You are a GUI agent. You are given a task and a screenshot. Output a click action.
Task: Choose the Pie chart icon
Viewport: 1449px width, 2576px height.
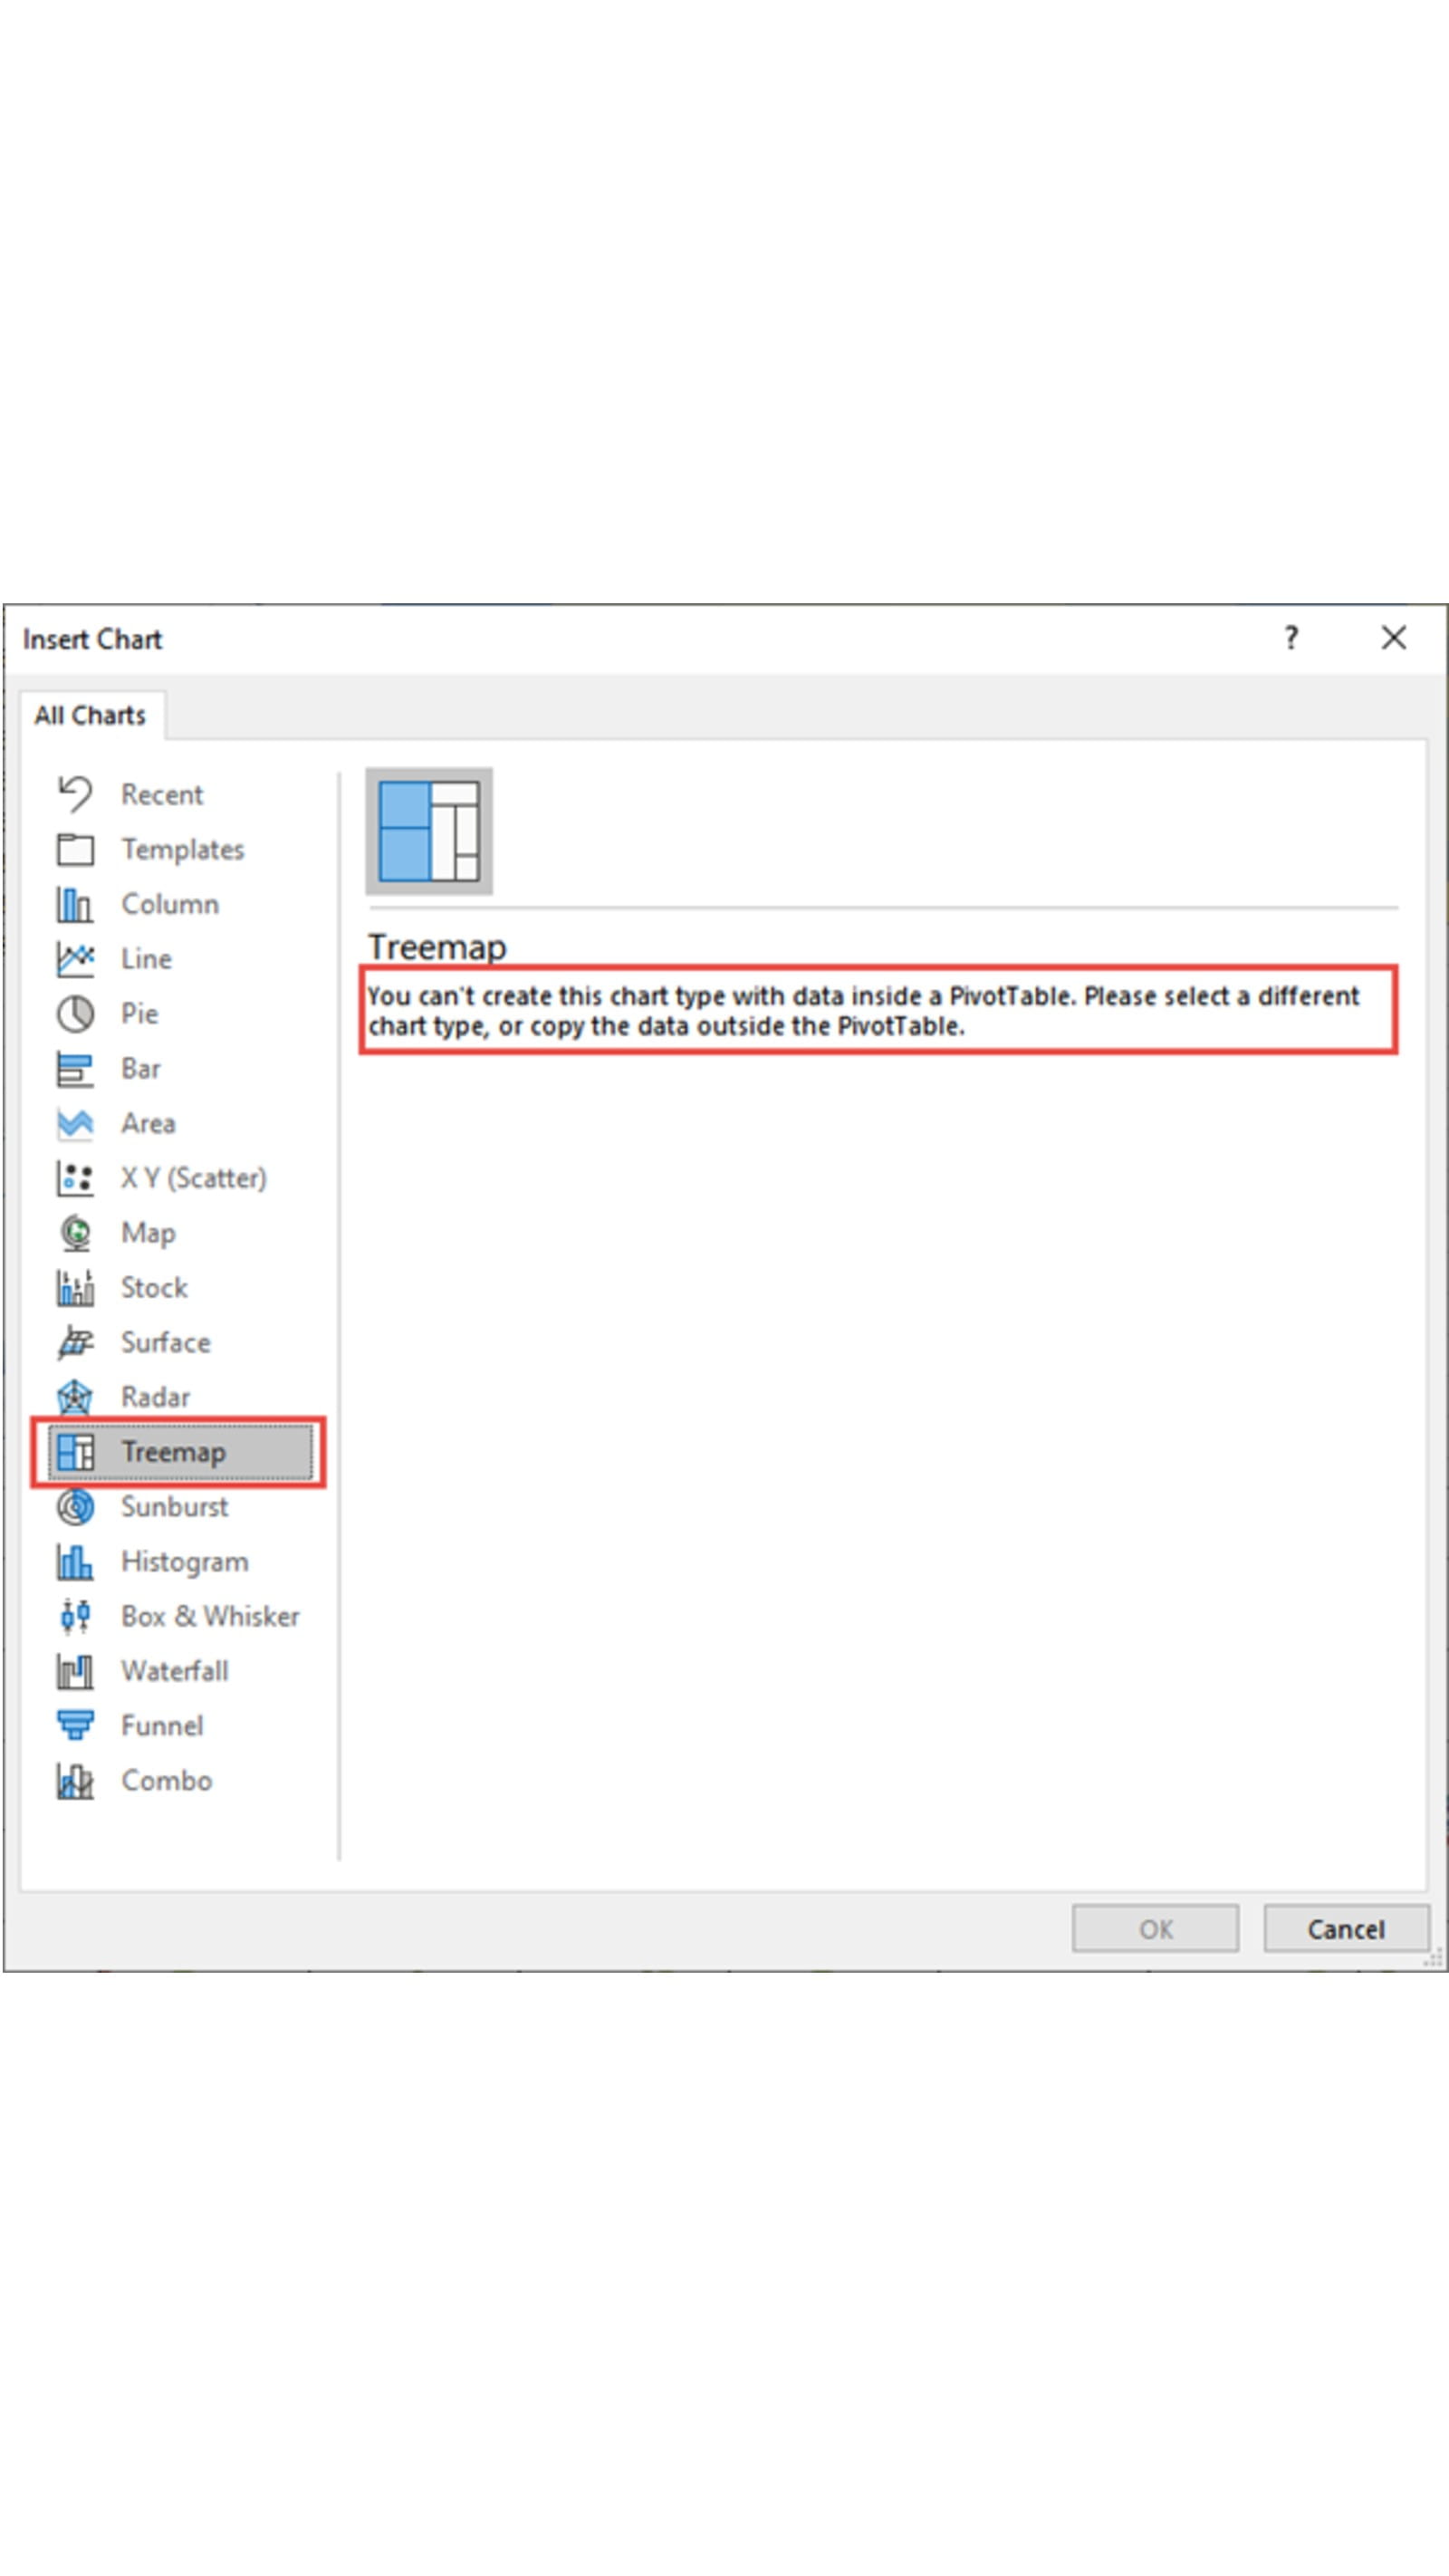pos(75,1014)
